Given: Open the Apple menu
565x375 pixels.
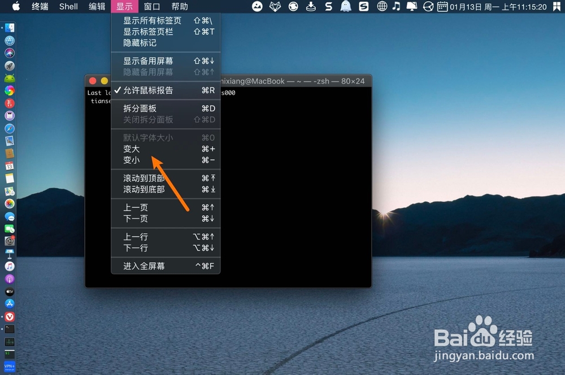Looking at the screenshot, I should (16, 6).
